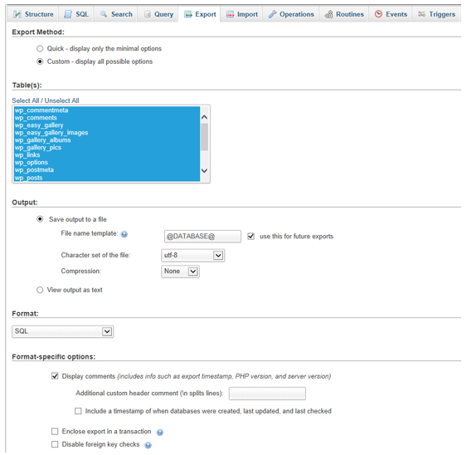
Task: Switch to the Routines tab
Action: [x=344, y=14]
